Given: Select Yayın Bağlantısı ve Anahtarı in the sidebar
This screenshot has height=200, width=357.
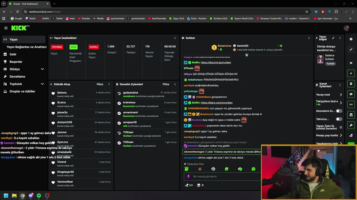Looking at the screenshot, I should tap(26, 47).
